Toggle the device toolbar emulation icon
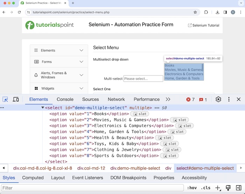The height and width of the screenshot is (194, 245). click(16, 99)
